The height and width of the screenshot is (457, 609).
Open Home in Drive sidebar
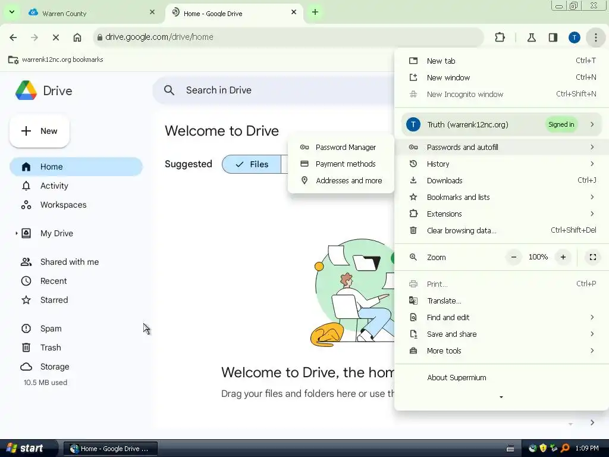(76, 167)
